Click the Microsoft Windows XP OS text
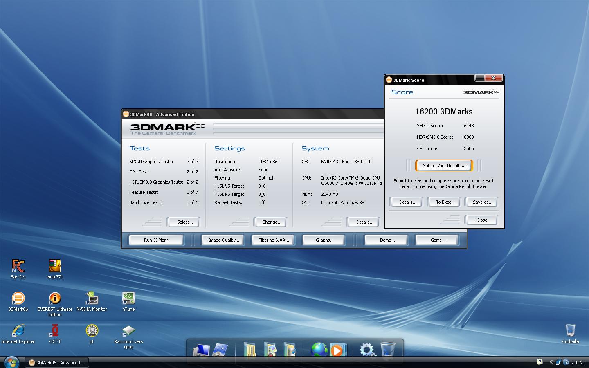Screen dimensions: 589x368 [342, 202]
